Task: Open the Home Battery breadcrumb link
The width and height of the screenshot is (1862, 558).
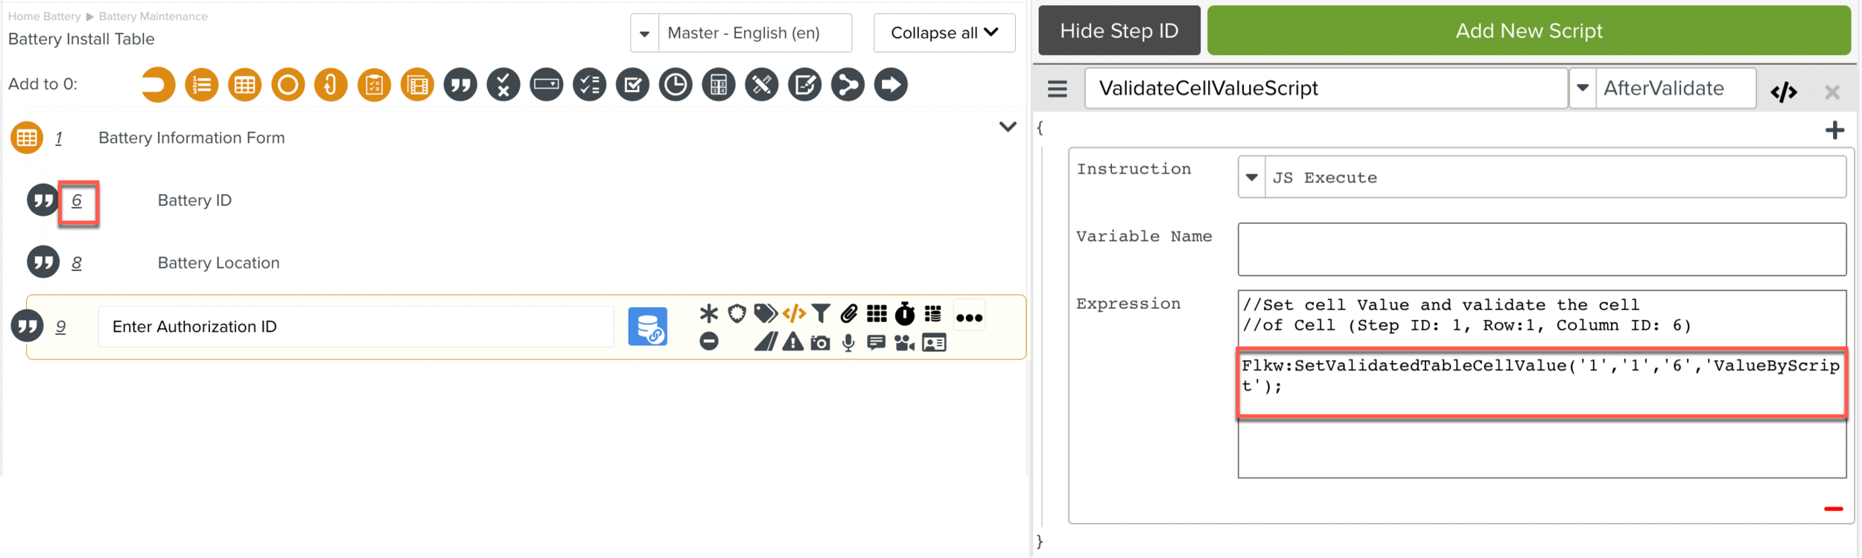Action: pyautogui.click(x=44, y=16)
